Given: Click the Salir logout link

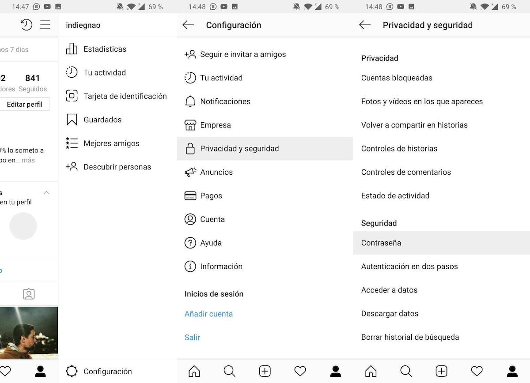Looking at the screenshot, I should pos(192,338).
